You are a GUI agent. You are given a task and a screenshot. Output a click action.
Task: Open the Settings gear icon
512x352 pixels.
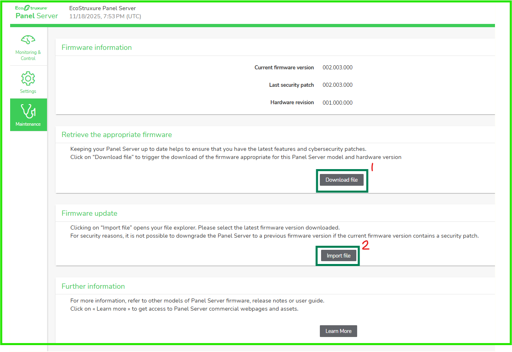pyautogui.click(x=28, y=78)
